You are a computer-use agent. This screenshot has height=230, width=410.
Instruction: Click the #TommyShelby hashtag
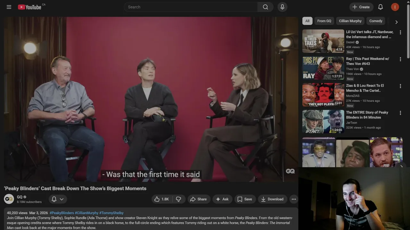click(x=111, y=213)
